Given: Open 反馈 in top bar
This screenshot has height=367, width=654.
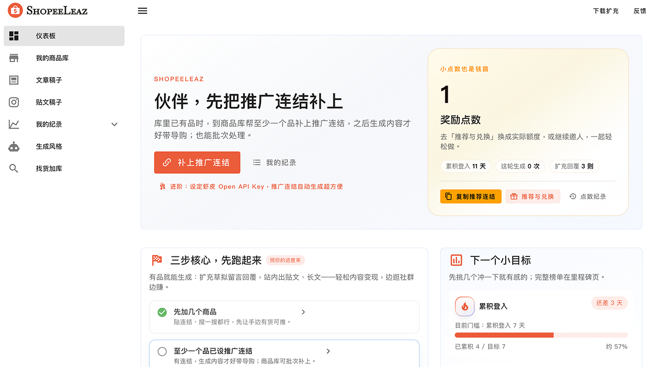Looking at the screenshot, I should (x=639, y=11).
